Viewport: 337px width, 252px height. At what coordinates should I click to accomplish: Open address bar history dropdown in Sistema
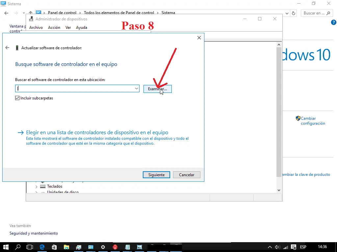tap(287, 13)
